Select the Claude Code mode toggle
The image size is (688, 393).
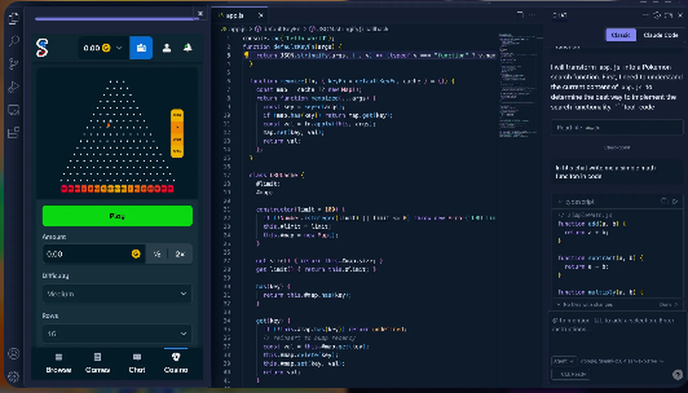[x=660, y=34]
